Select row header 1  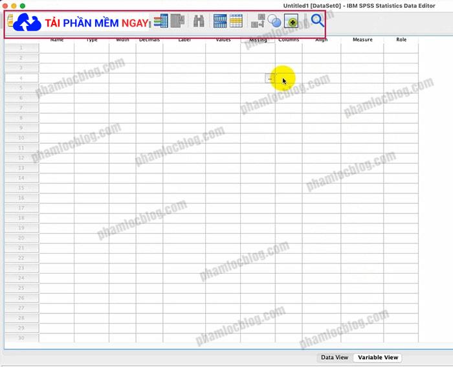pyautogui.click(x=21, y=48)
